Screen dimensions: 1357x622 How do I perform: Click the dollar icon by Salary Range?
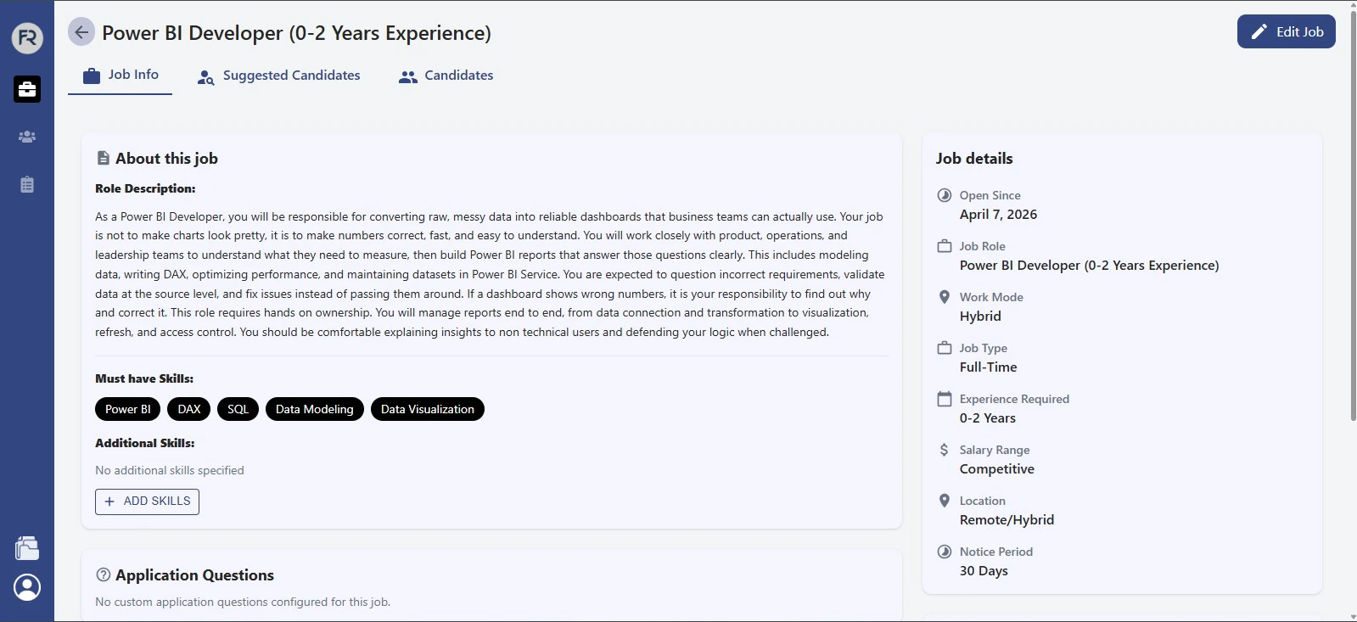pyautogui.click(x=945, y=450)
